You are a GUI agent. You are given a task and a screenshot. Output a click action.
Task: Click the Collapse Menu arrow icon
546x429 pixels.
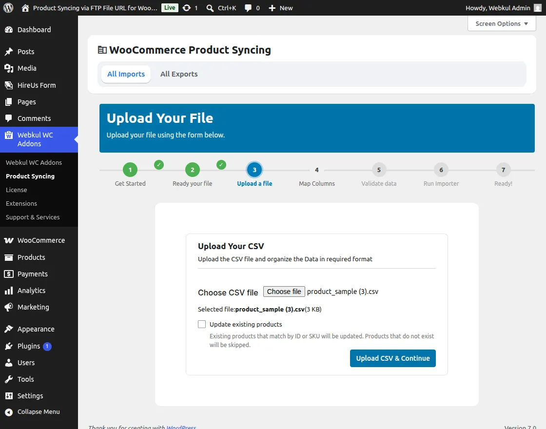coord(9,412)
